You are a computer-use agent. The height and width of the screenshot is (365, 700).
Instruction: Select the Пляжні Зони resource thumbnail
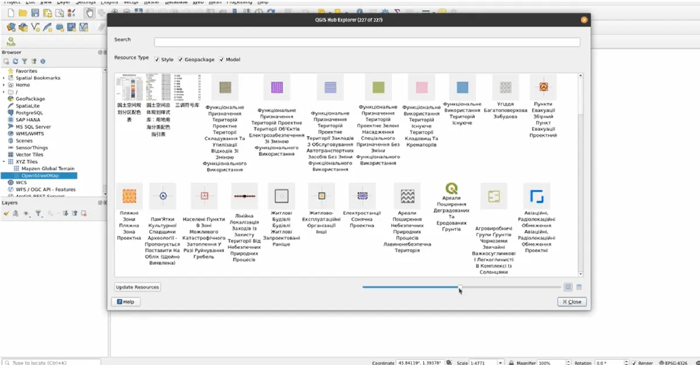pyautogui.click(x=129, y=196)
